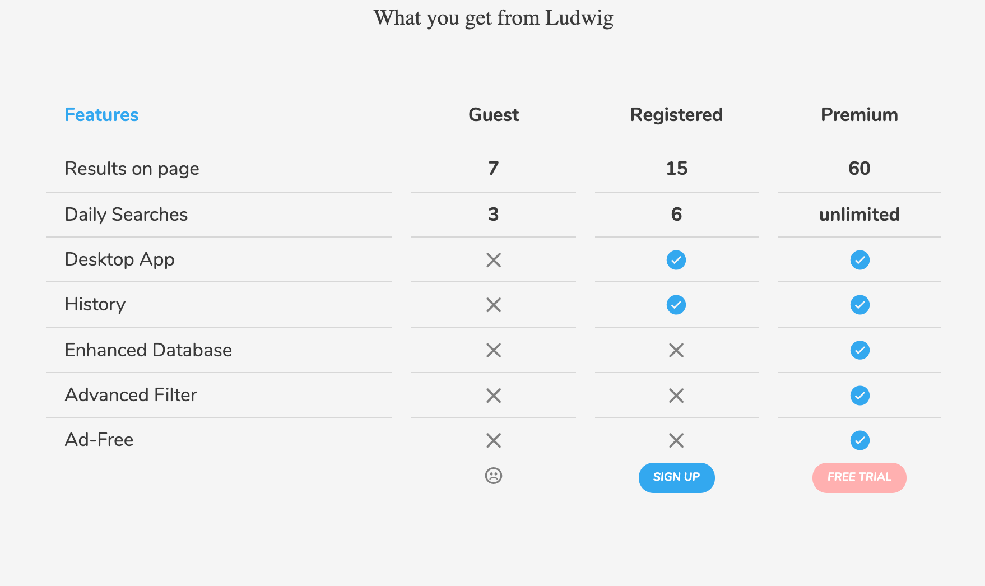Click Enhanced Database checkmark in Premium column

point(860,350)
